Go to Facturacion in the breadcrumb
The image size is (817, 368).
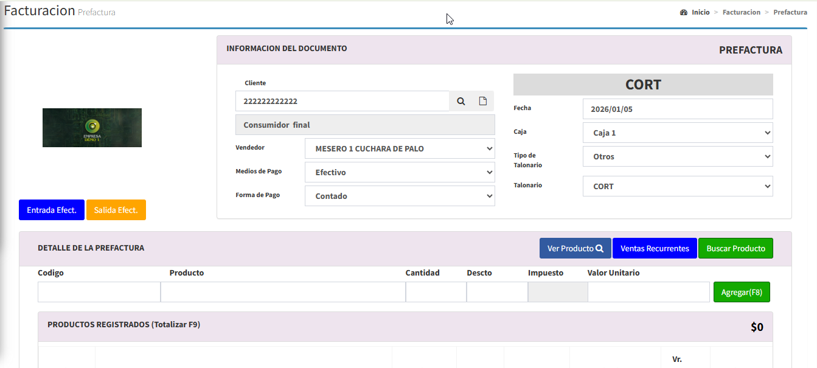tap(741, 12)
